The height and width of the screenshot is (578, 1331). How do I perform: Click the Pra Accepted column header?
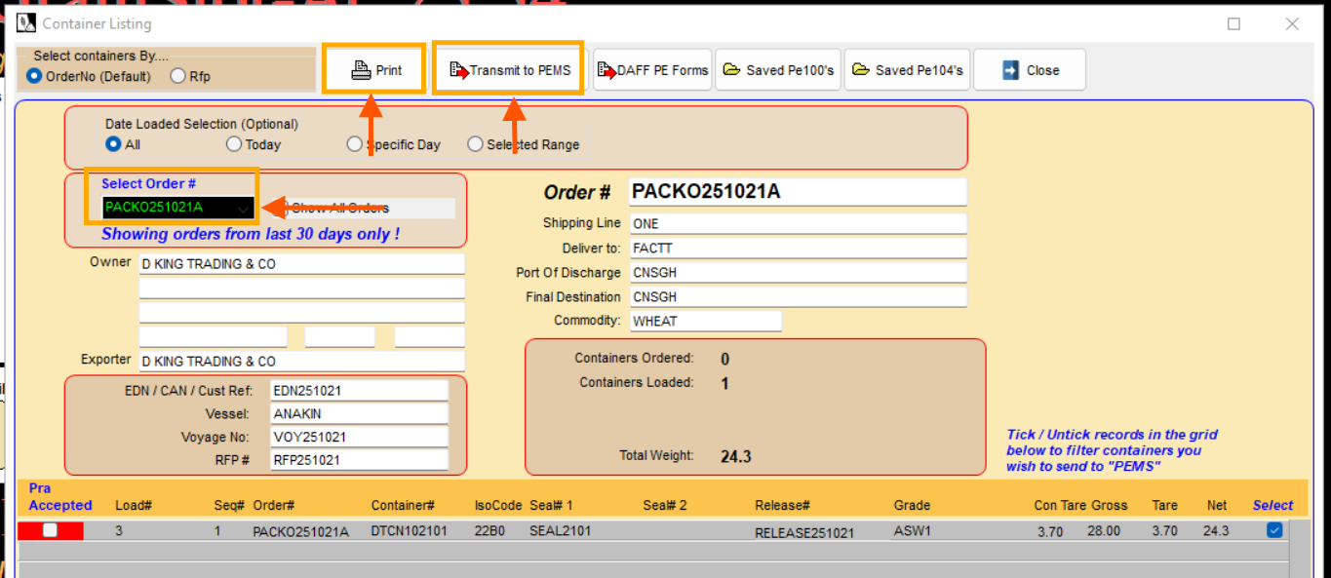pos(59,497)
